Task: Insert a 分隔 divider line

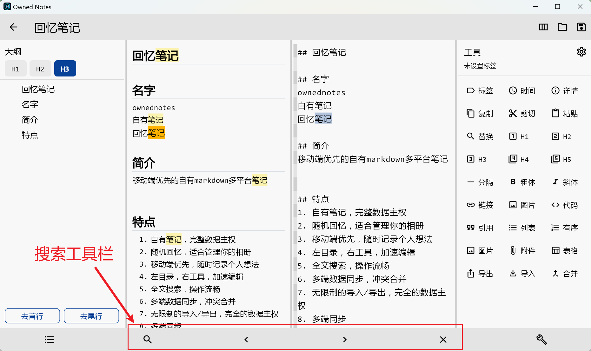Action: coord(480,182)
